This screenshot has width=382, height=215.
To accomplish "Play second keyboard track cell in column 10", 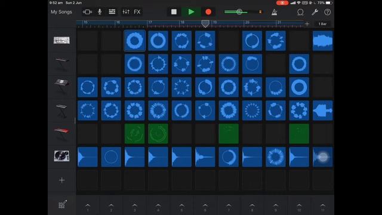I will [299, 64].
